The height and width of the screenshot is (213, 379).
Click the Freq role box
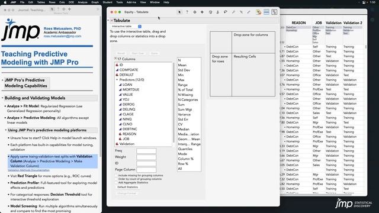point(146,151)
